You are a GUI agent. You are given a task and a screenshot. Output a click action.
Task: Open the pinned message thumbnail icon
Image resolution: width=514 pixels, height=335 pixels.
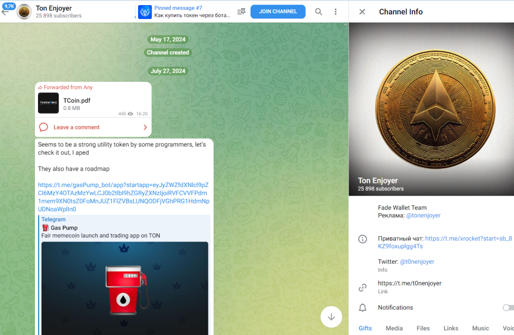145,12
